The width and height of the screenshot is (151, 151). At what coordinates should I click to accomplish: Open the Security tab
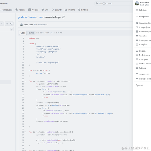pyautogui.click(x=57, y=10)
